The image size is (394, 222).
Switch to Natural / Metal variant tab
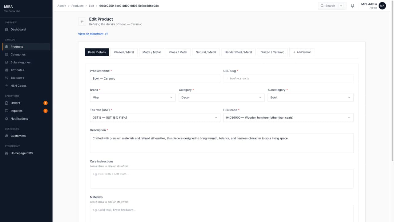pyautogui.click(x=206, y=52)
